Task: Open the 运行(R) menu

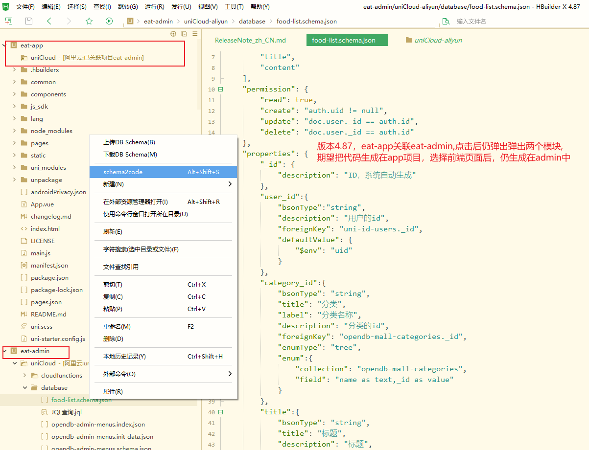Action: pos(154,7)
